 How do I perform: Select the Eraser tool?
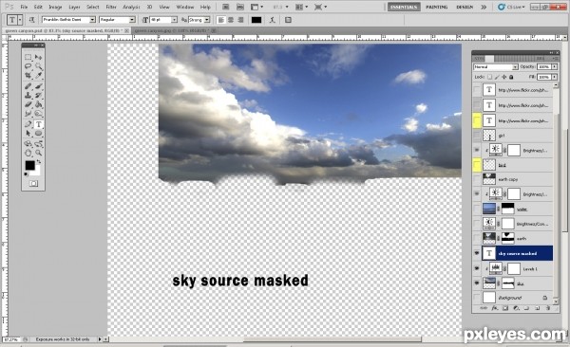[28, 104]
